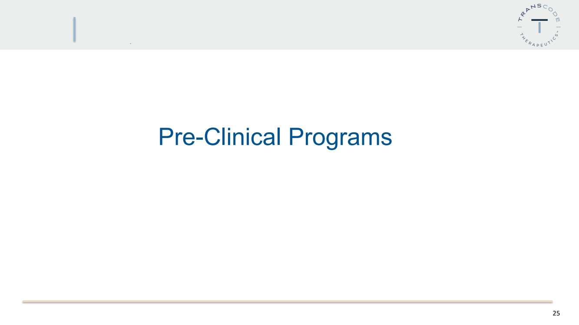Select the blue vertical bar in header
The image size is (579, 325).
tap(74, 30)
